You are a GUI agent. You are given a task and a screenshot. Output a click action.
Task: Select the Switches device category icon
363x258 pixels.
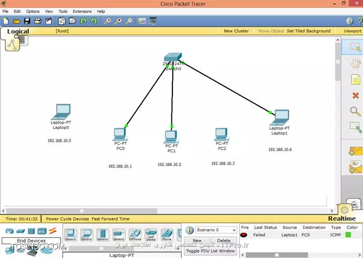click(x=20, y=231)
